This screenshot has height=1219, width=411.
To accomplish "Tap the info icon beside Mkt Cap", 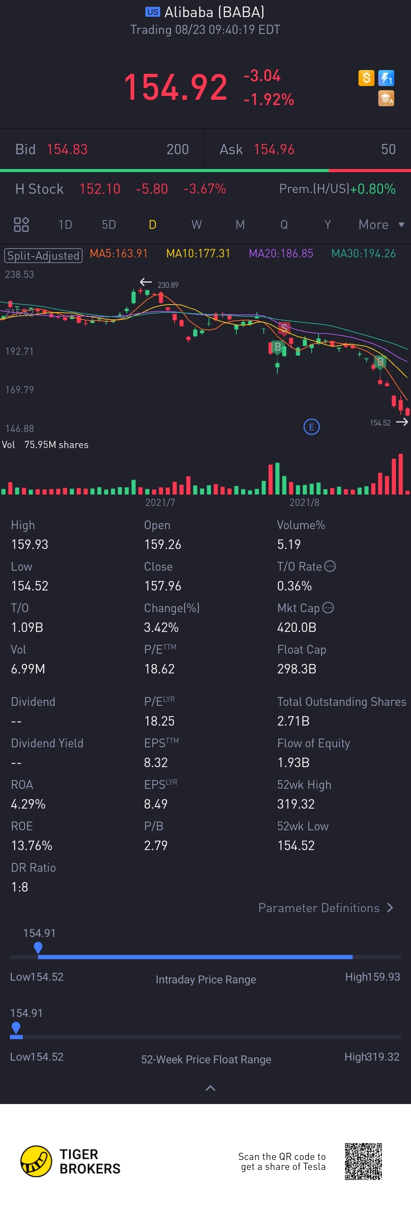I will point(328,608).
